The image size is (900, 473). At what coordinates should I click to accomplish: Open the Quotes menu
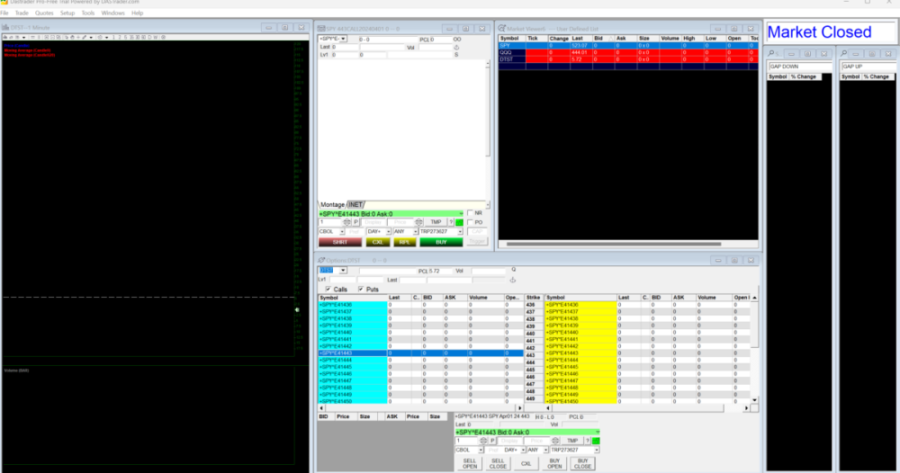click(x=43, y=13)
